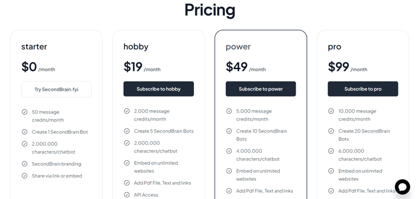Subscribe to the hobby plan
This screenshot has height=199, width=417.
tap(158, 89)
